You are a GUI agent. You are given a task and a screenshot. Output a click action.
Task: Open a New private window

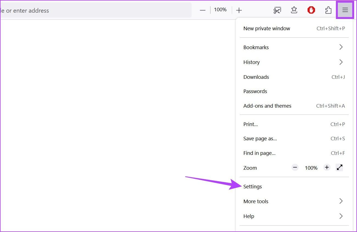point(294,28)
